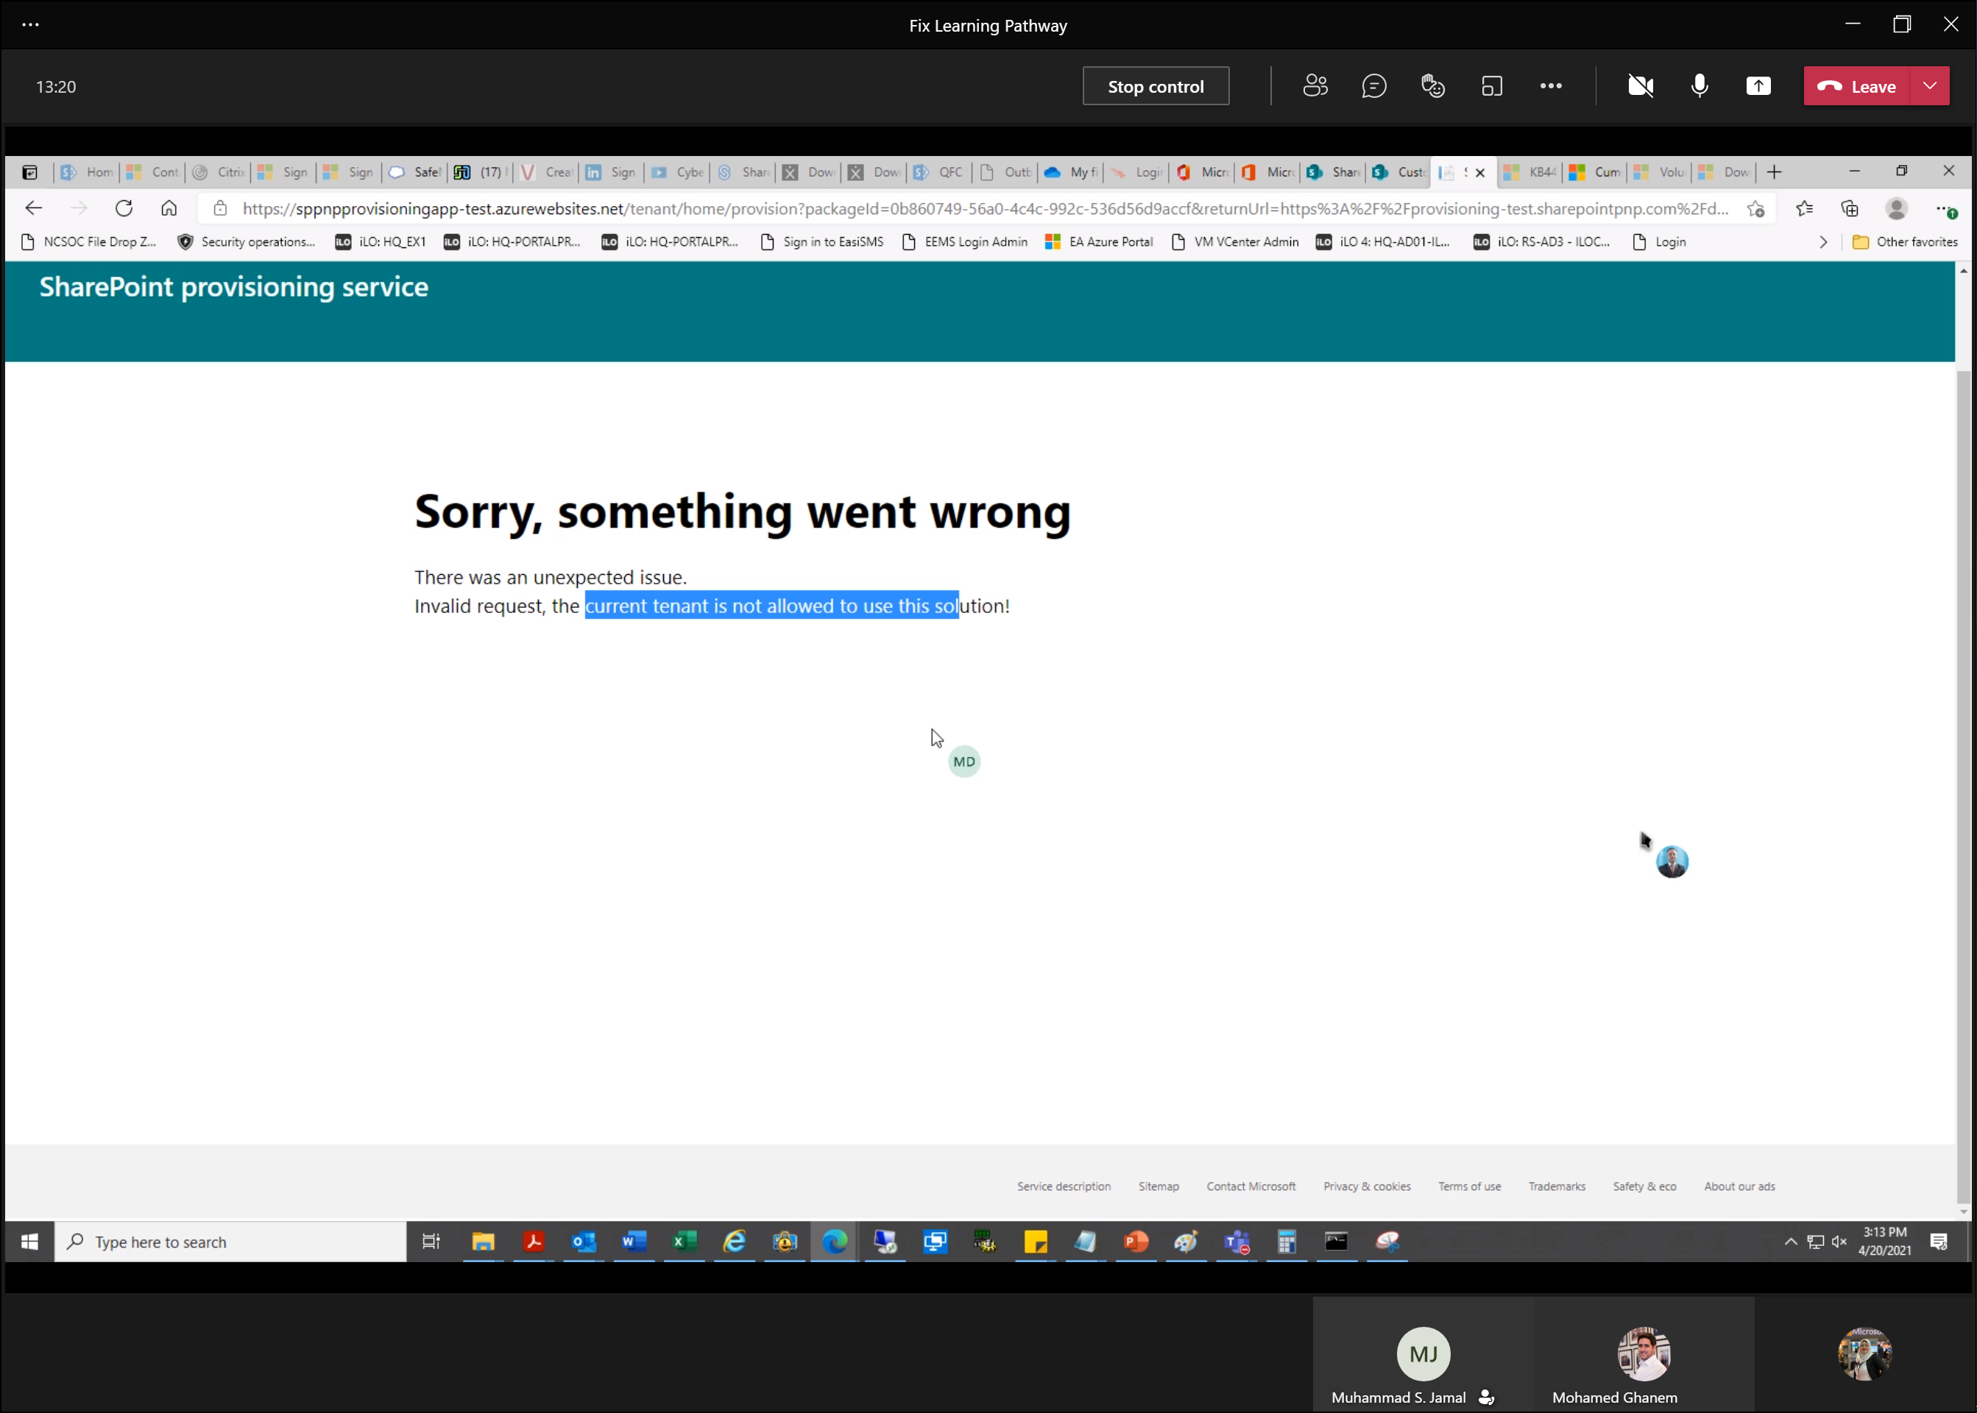
Task: Show the meeting chat conversation
Action: pos(1374,86)
